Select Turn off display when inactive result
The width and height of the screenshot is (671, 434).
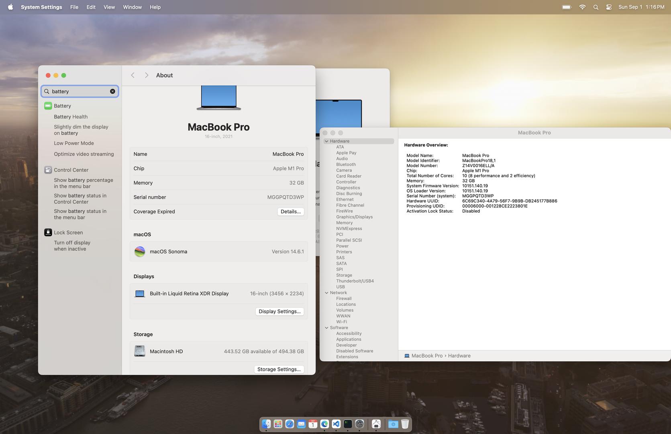72,246
